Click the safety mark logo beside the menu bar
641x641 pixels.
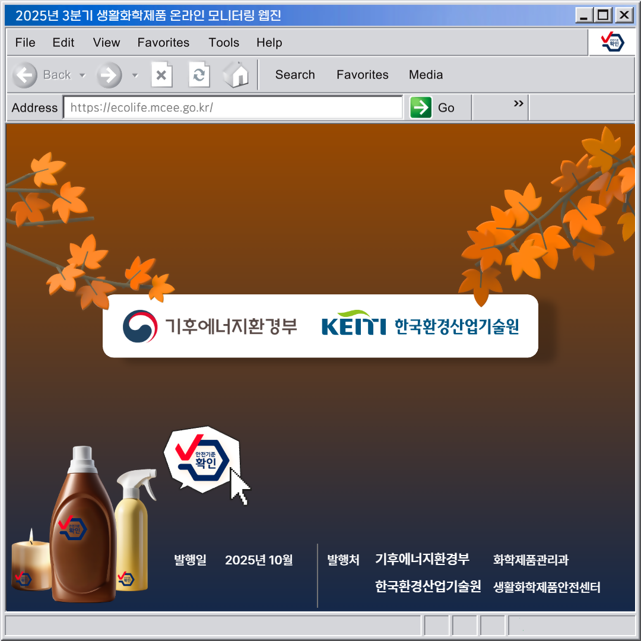point(612,42)
